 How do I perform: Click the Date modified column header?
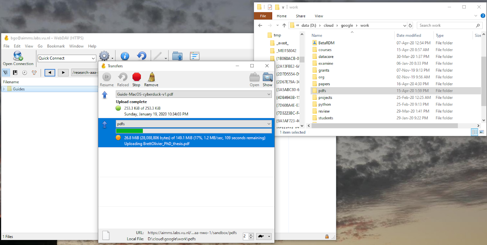(x=409, y=35)
